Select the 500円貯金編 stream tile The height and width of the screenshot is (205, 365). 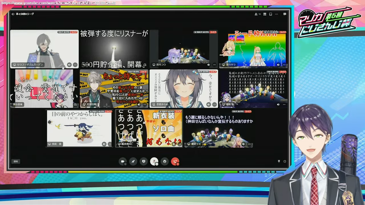pyautogui.click(x=114, y=49)
